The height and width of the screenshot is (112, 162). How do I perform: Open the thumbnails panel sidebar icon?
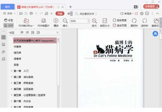point(3,45)
